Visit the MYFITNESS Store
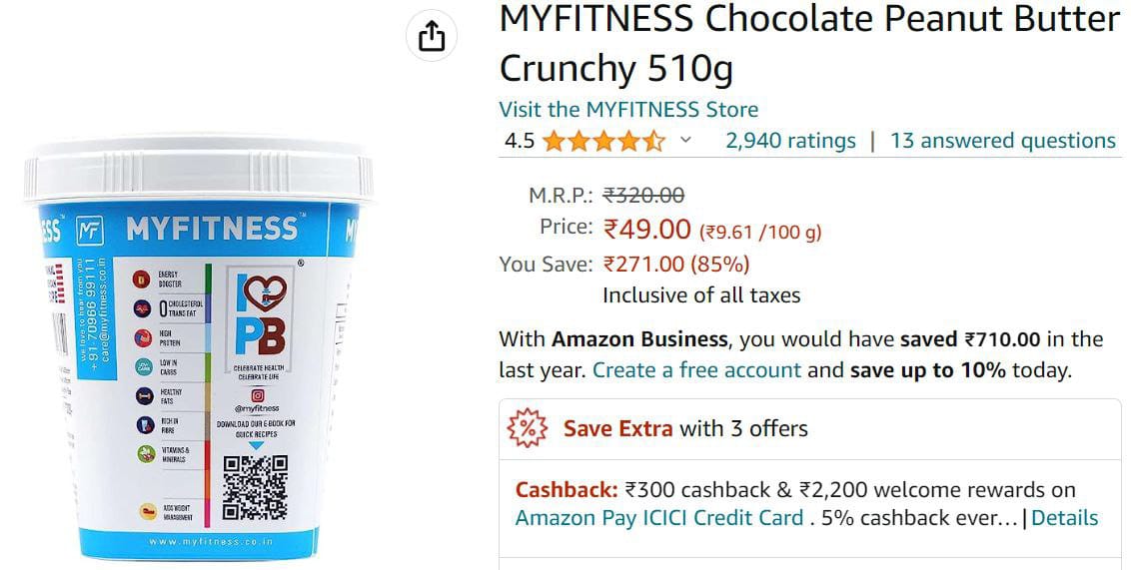 pyautogui.click(x=628, y=109)
